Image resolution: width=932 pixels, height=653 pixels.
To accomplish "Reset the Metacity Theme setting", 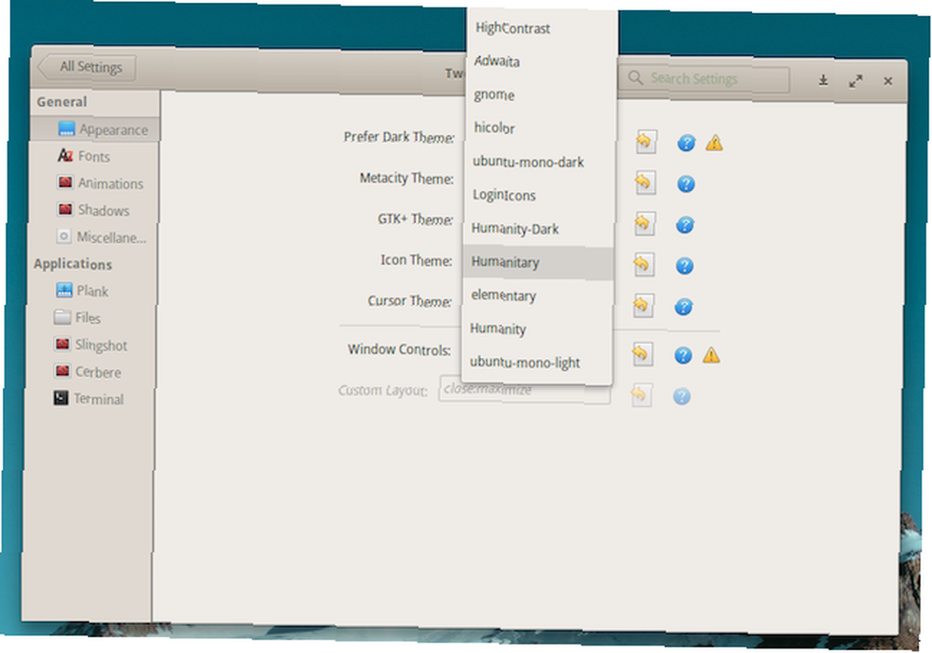I will [644, 183].
